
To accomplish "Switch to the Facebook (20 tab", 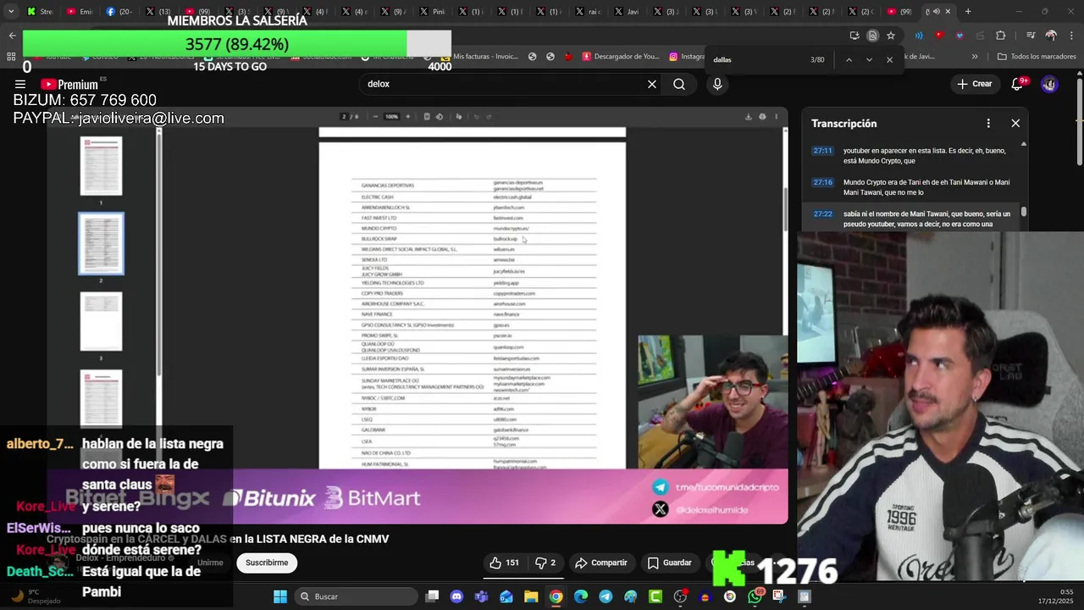I will point(119,11).
